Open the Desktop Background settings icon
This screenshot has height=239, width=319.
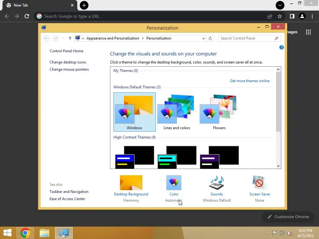click(131, 182)
